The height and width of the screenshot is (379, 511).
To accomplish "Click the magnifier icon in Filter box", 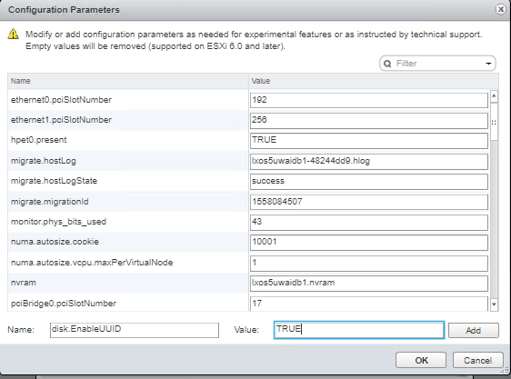I will tap(387, 64).
